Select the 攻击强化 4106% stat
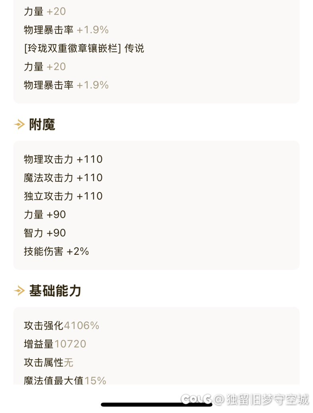This screenshot has width=313, height=413. click(62, 326)
